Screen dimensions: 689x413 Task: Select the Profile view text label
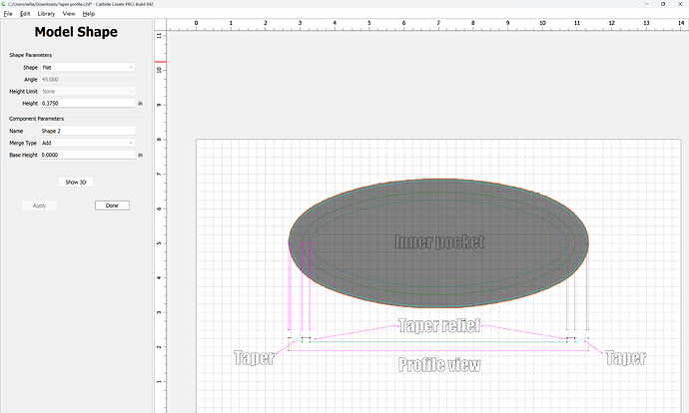coord(438,365)
